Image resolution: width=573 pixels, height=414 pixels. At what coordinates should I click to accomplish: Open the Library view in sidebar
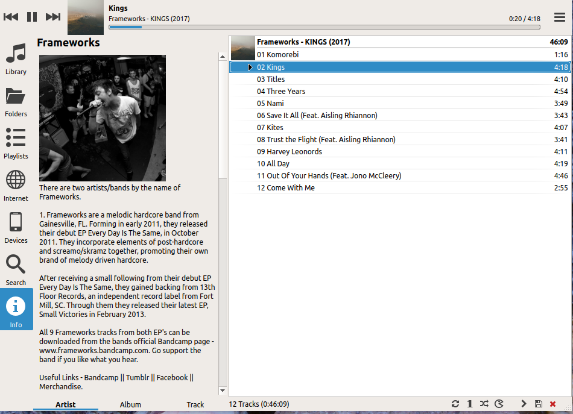pos(16,59)
